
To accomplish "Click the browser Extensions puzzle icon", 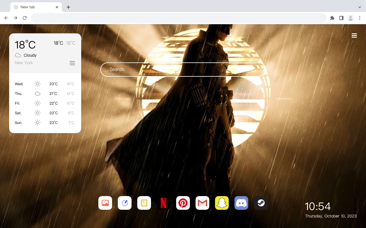I will pyautogui.click(x=332, y=18).
